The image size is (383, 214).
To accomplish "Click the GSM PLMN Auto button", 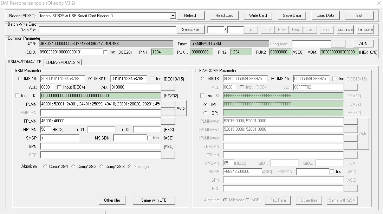I will 181,108.
